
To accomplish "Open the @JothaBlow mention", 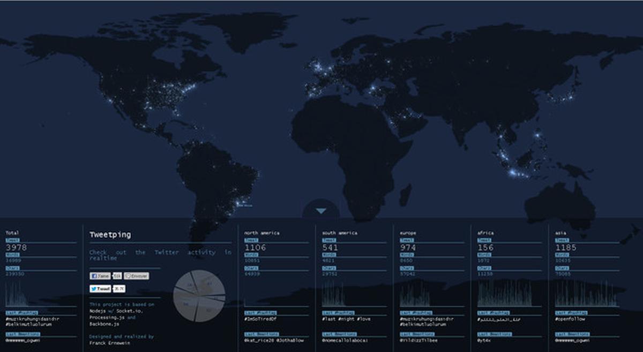I will [290, 340].
